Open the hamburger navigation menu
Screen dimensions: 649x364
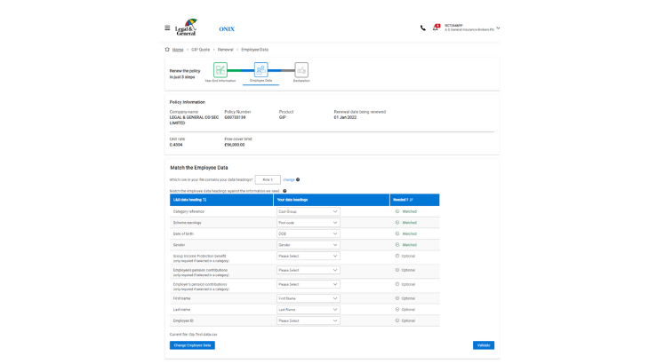[167, 28]
